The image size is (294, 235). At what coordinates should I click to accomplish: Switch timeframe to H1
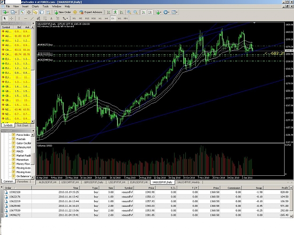(100, 18)
